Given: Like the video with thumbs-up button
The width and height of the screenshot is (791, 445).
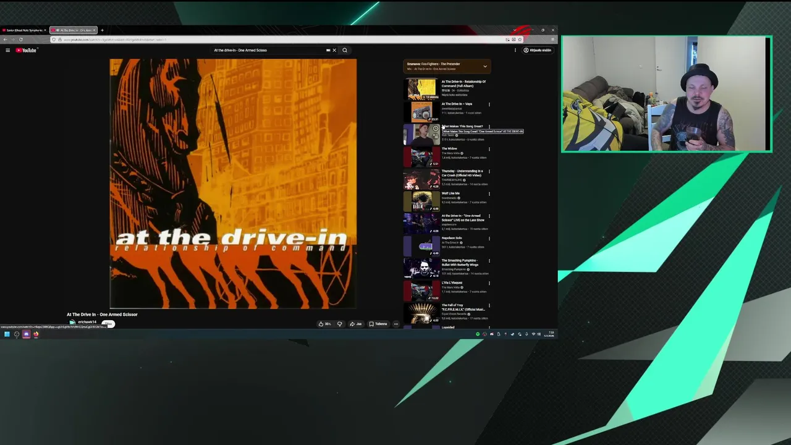Looking at the screenshot, I should [x=324, y=324].
